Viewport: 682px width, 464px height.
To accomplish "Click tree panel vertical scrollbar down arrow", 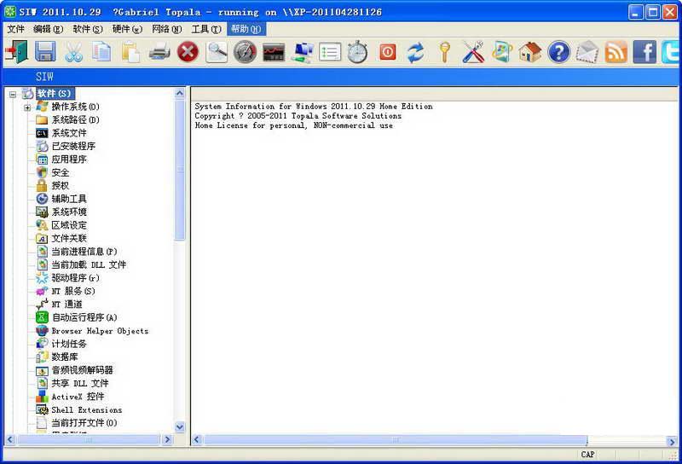I will point(180,426).
